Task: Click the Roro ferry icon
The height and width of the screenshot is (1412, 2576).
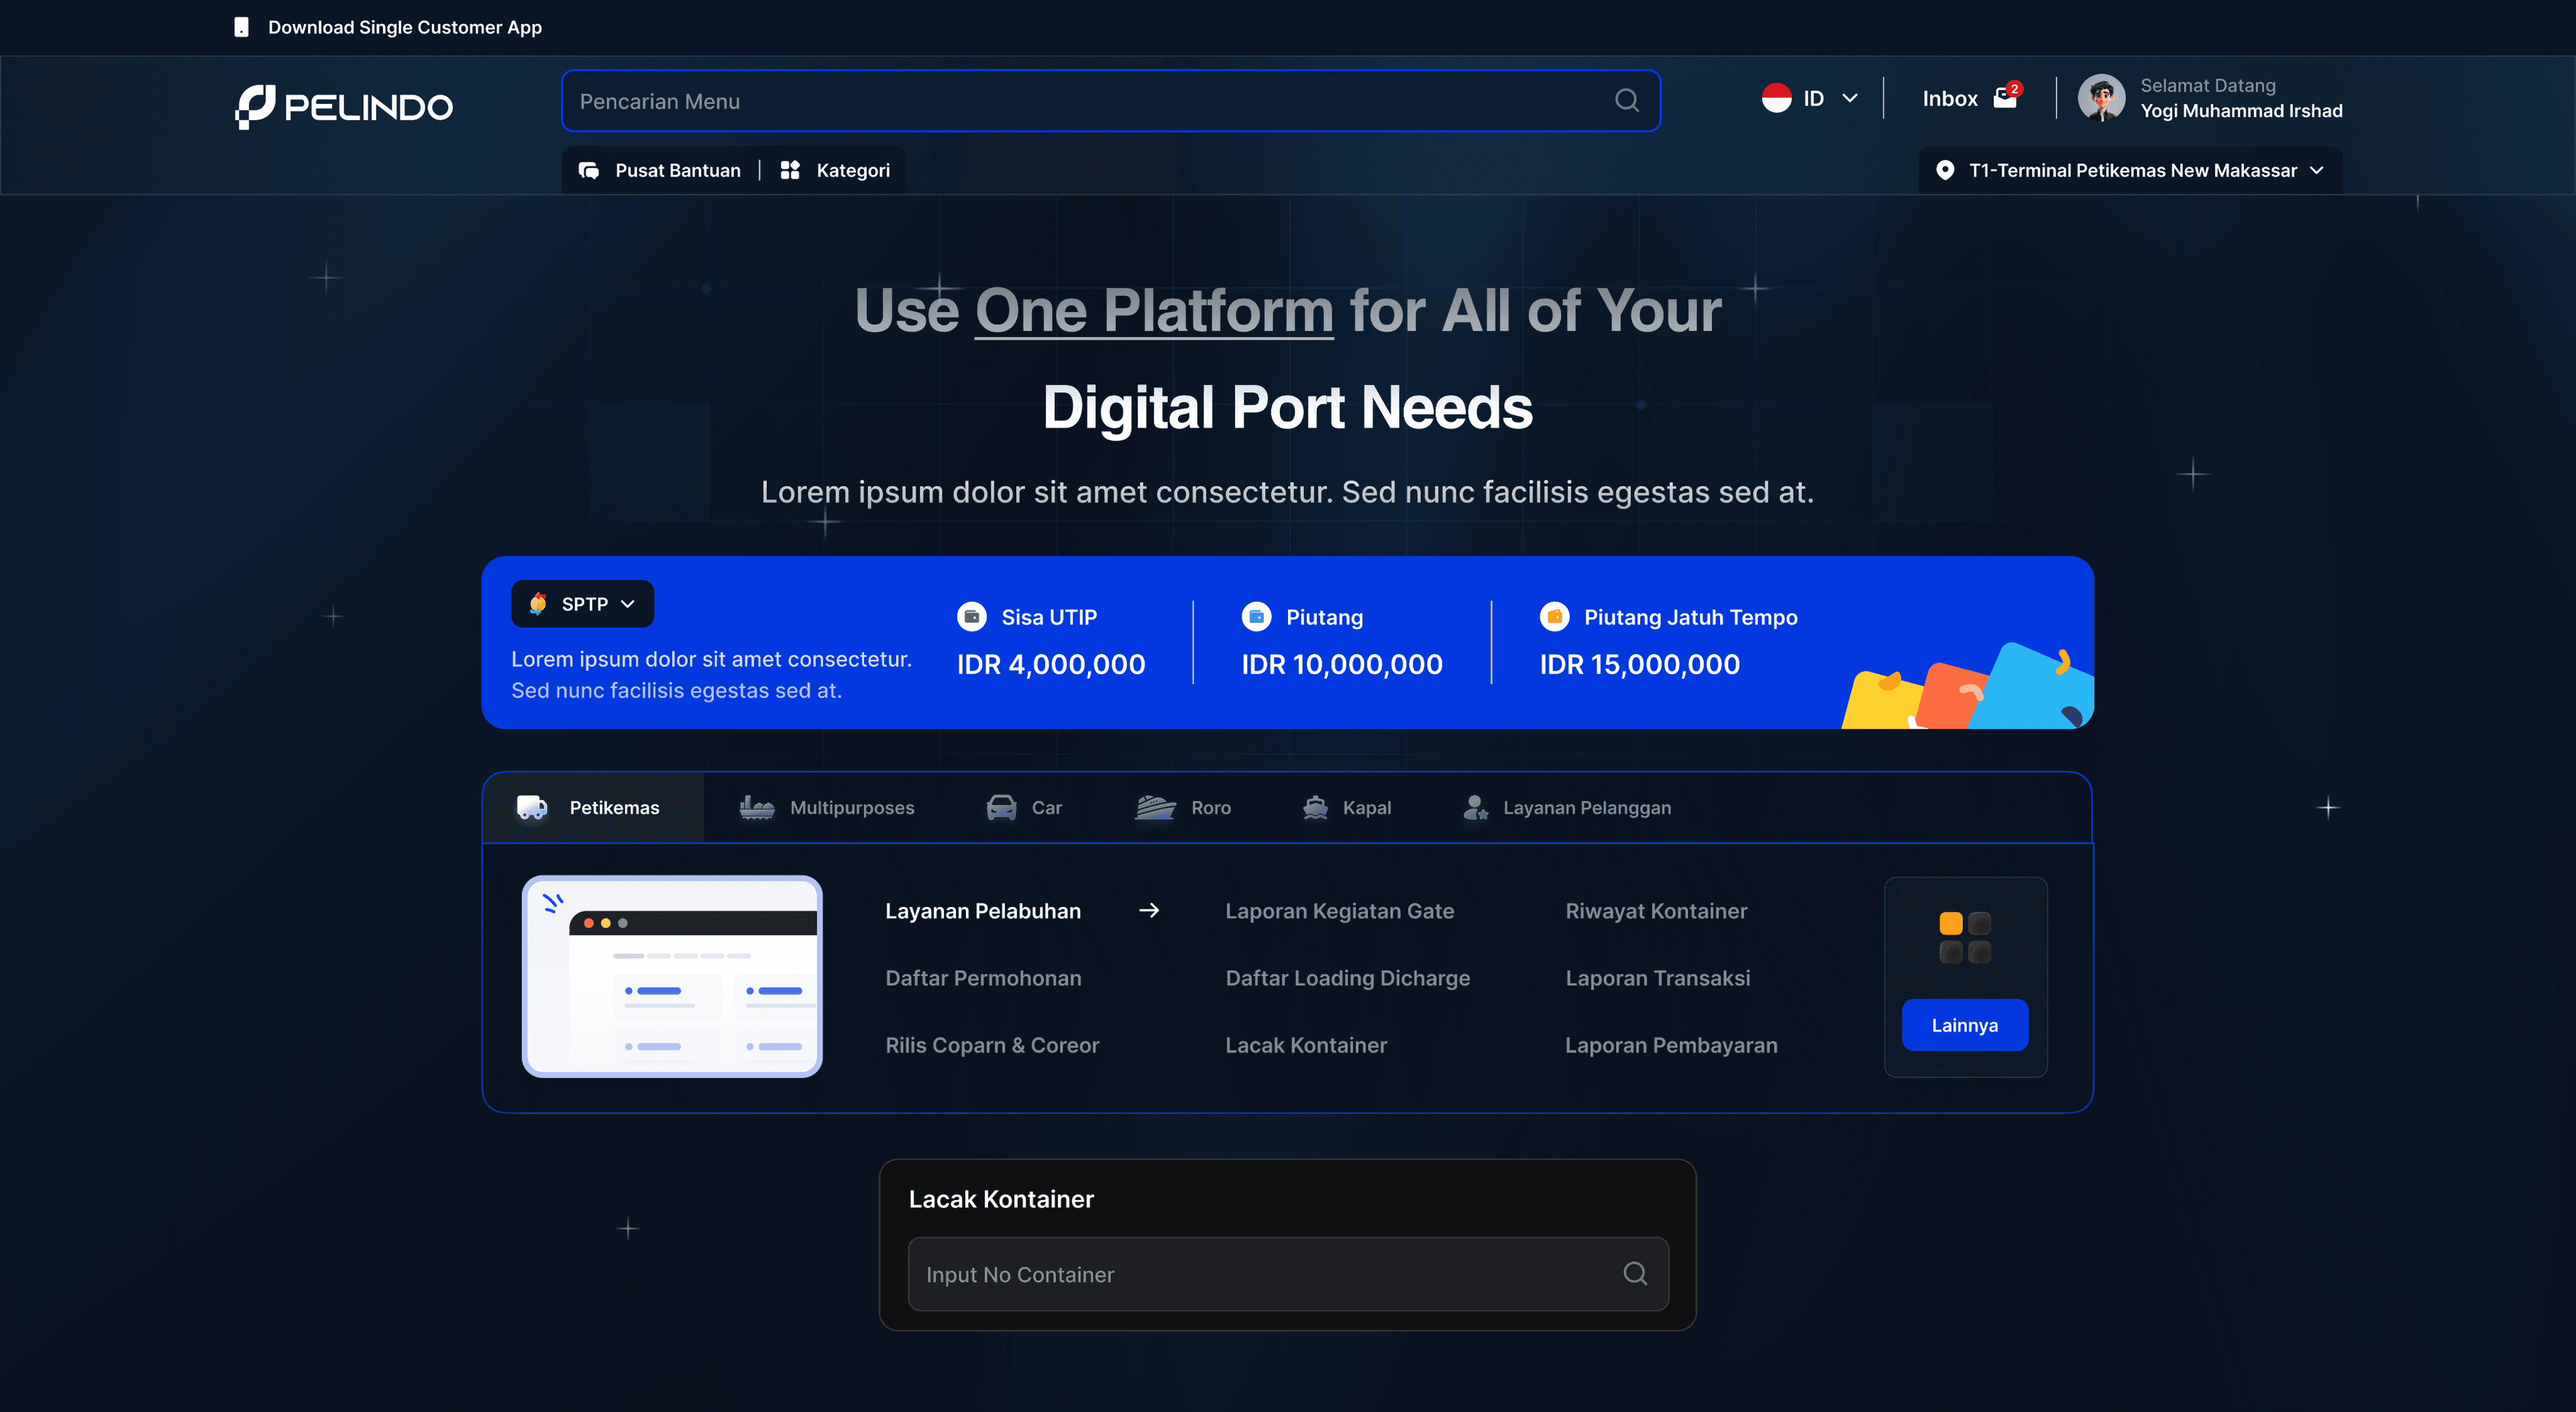Action: (x=1155, y=807)
